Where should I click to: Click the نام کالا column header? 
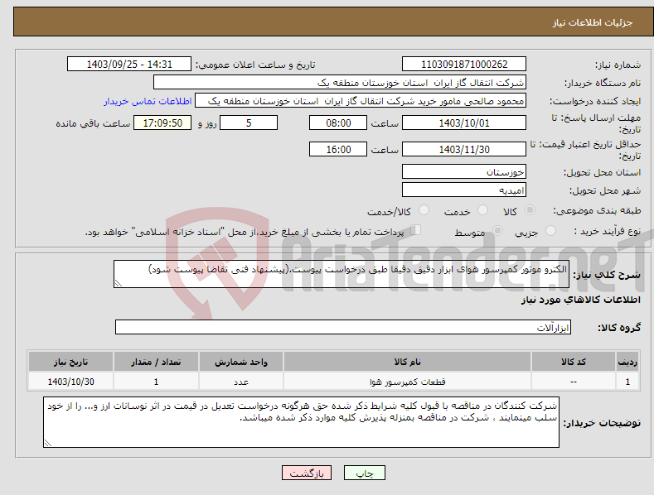(407, 362)
